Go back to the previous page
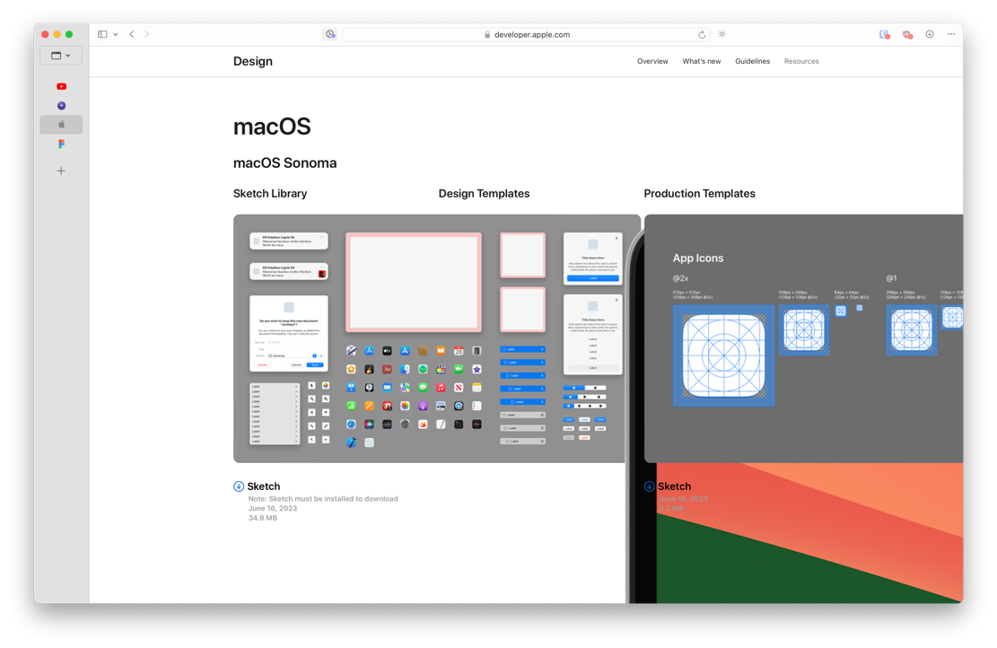 (132, 34)
